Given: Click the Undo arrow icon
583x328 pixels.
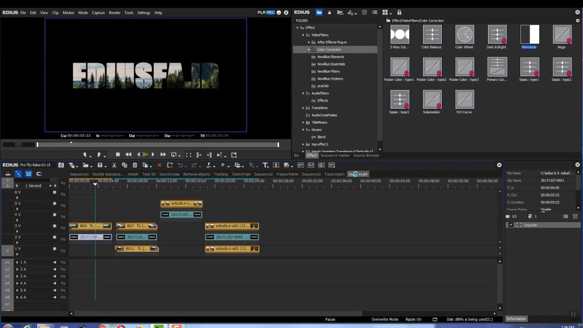Looking at the screenshot, I should [x=180, y=165].
